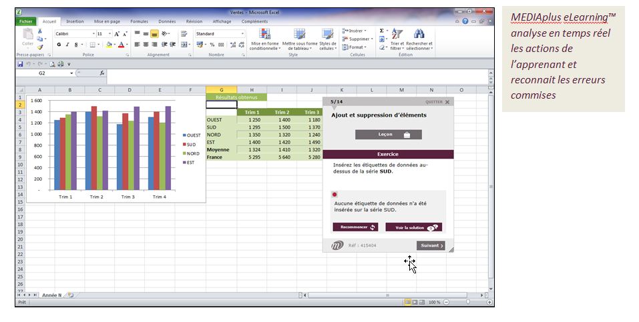The width and height of the screenshot is (639, 322).
Task: Apply percent style format
Action: pos(212,45)
